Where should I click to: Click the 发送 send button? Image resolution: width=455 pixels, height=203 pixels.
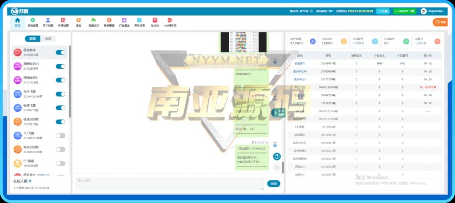click(273, 183)
